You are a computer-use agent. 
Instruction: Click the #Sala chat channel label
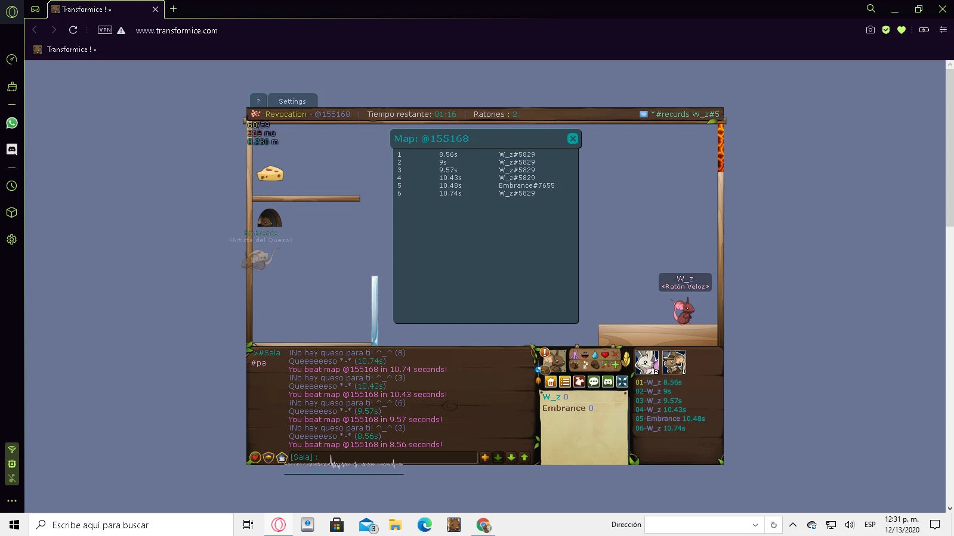click(x=267, y=353)
